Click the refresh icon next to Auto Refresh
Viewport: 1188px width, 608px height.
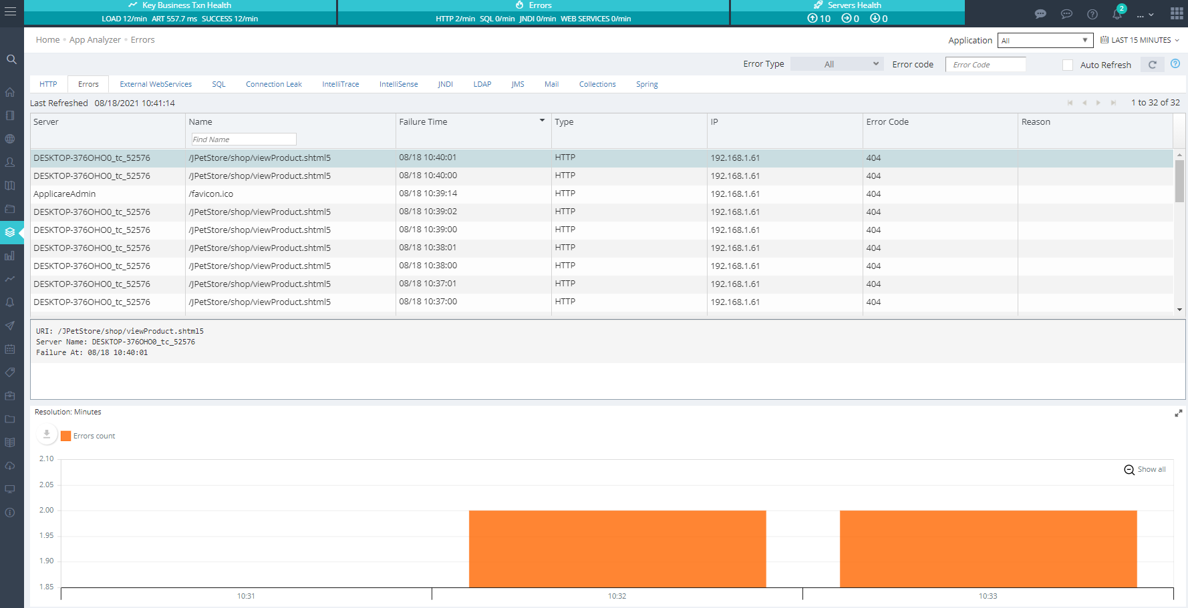pos(1153,65)
